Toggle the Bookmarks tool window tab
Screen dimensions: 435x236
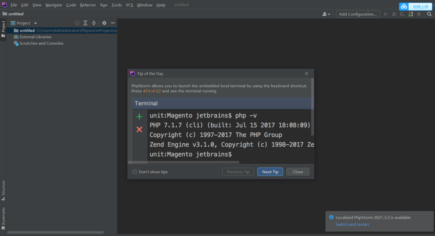3,218
